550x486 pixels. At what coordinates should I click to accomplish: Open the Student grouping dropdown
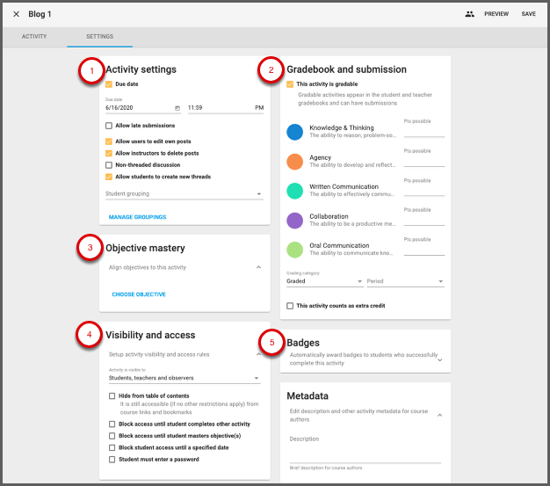click(x=184, y=193)
